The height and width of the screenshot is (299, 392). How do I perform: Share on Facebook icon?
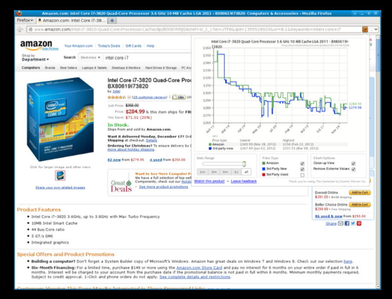[x=347, y=224]
